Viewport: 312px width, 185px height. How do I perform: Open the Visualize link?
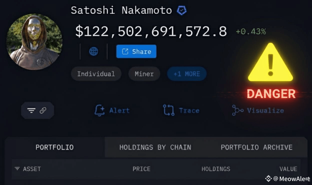[265, 110]
